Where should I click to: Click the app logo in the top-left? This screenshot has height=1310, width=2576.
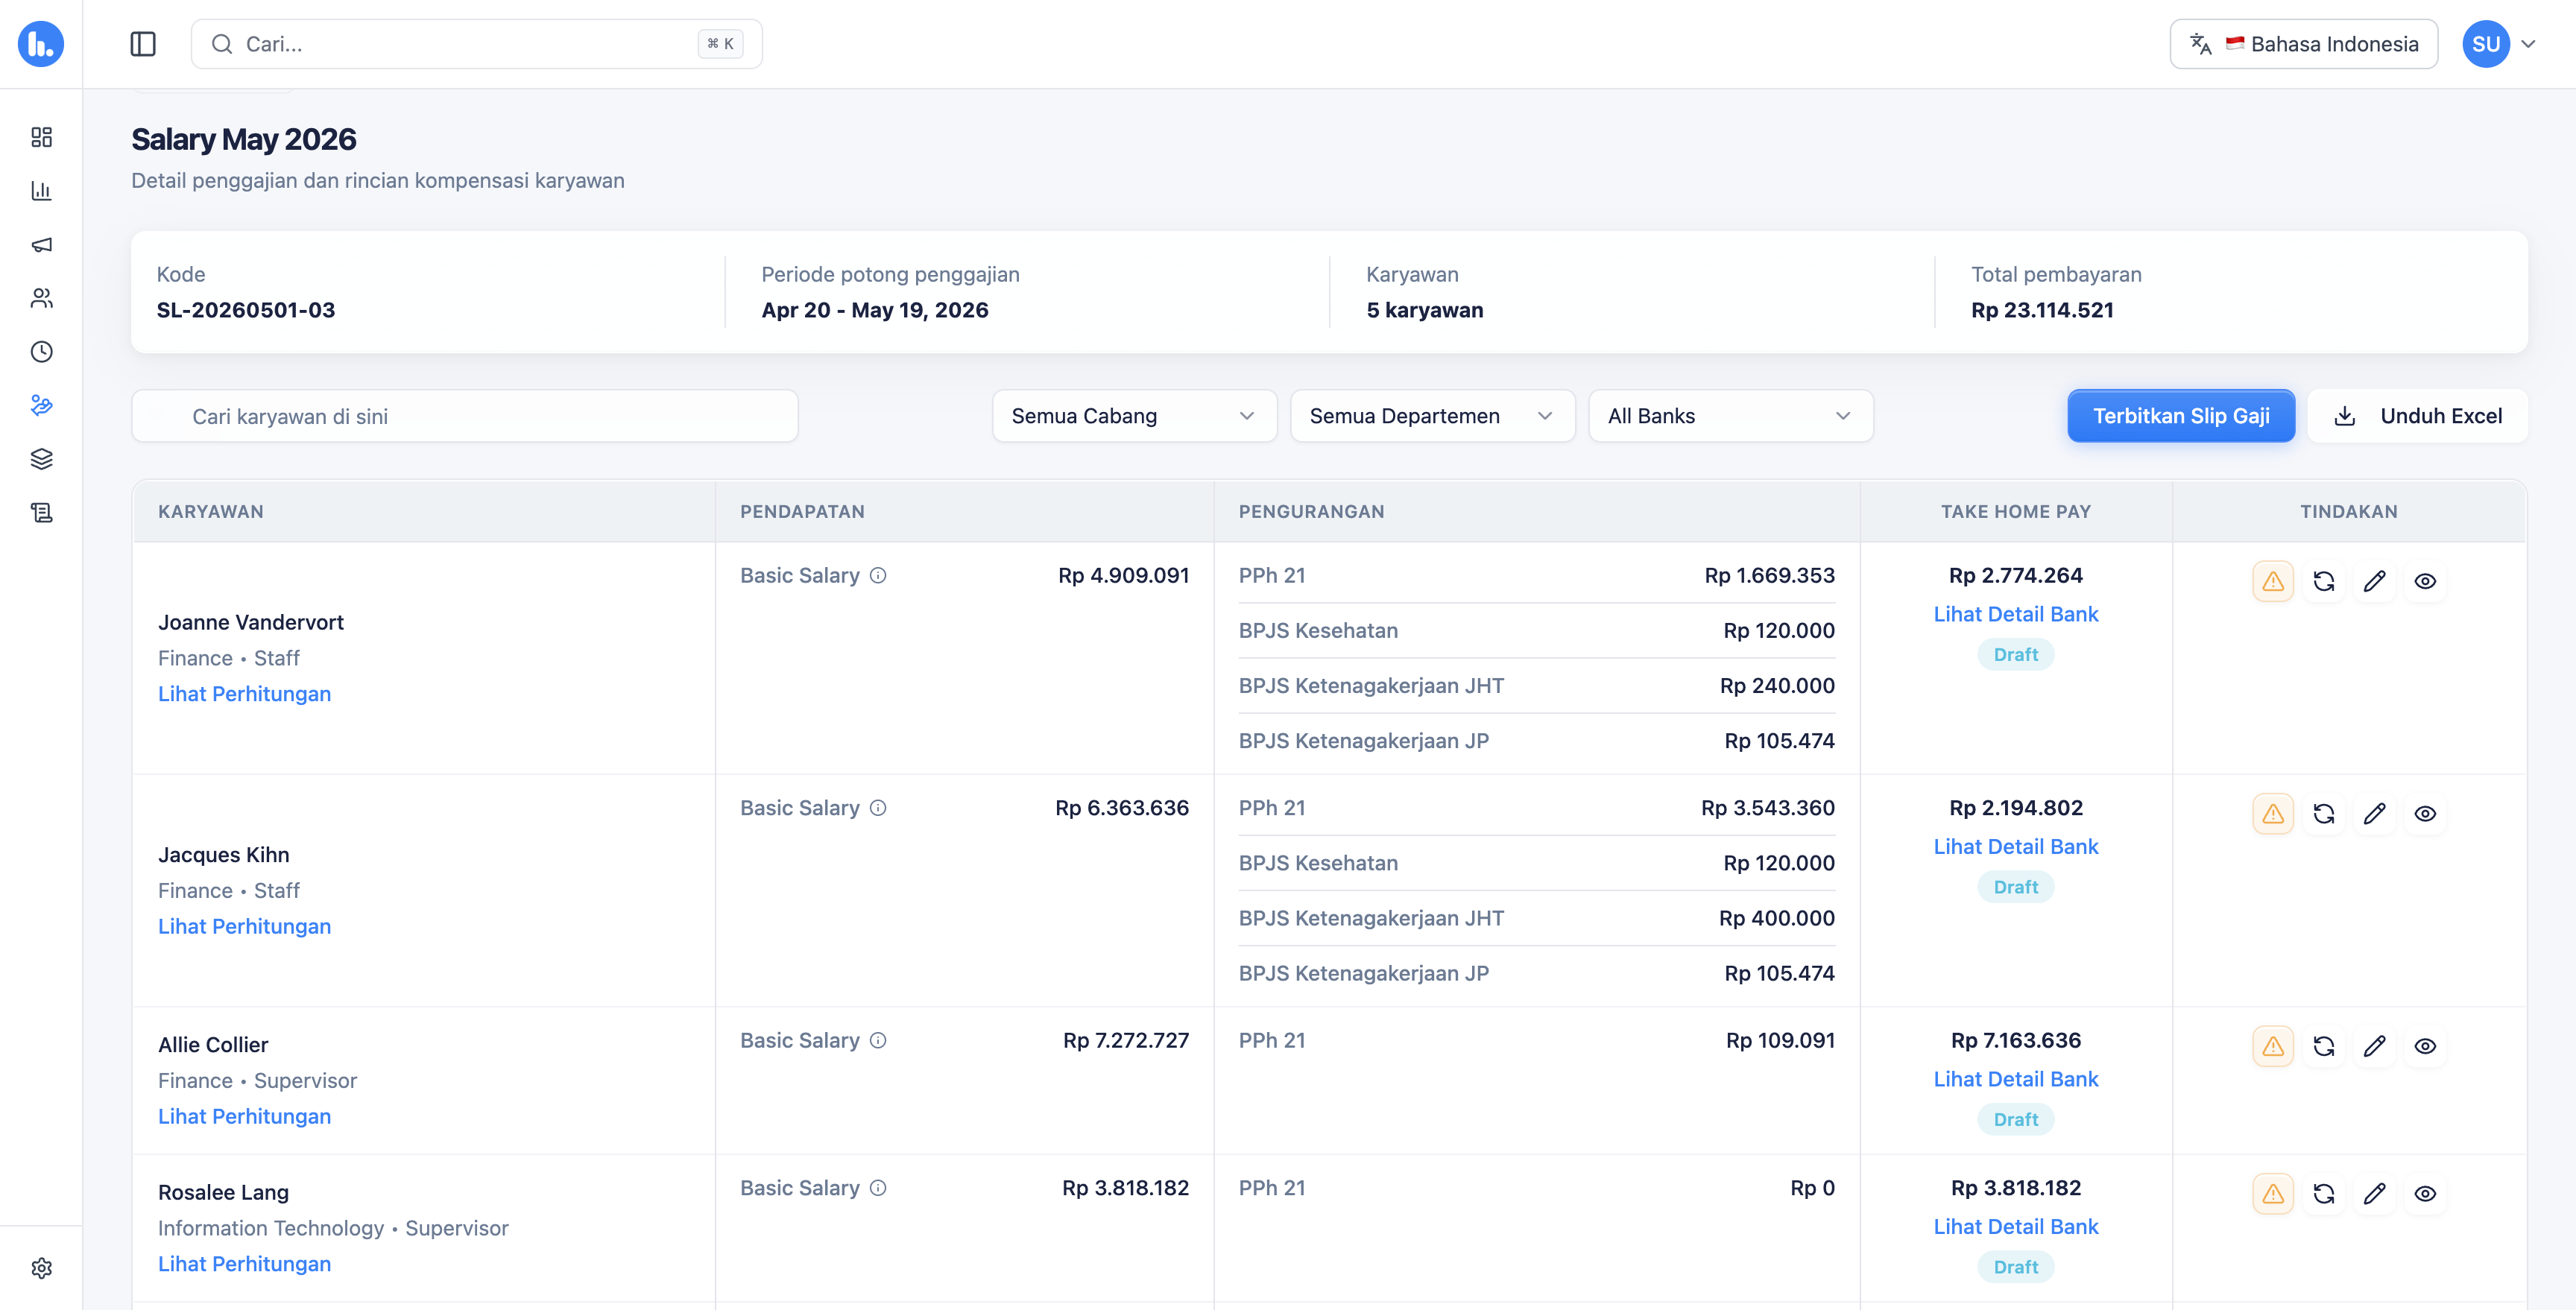(41, 44)
